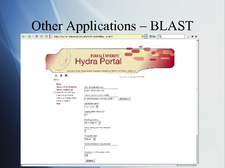
Task: Click the search engine icon in search box
Action: click(160, 36)
